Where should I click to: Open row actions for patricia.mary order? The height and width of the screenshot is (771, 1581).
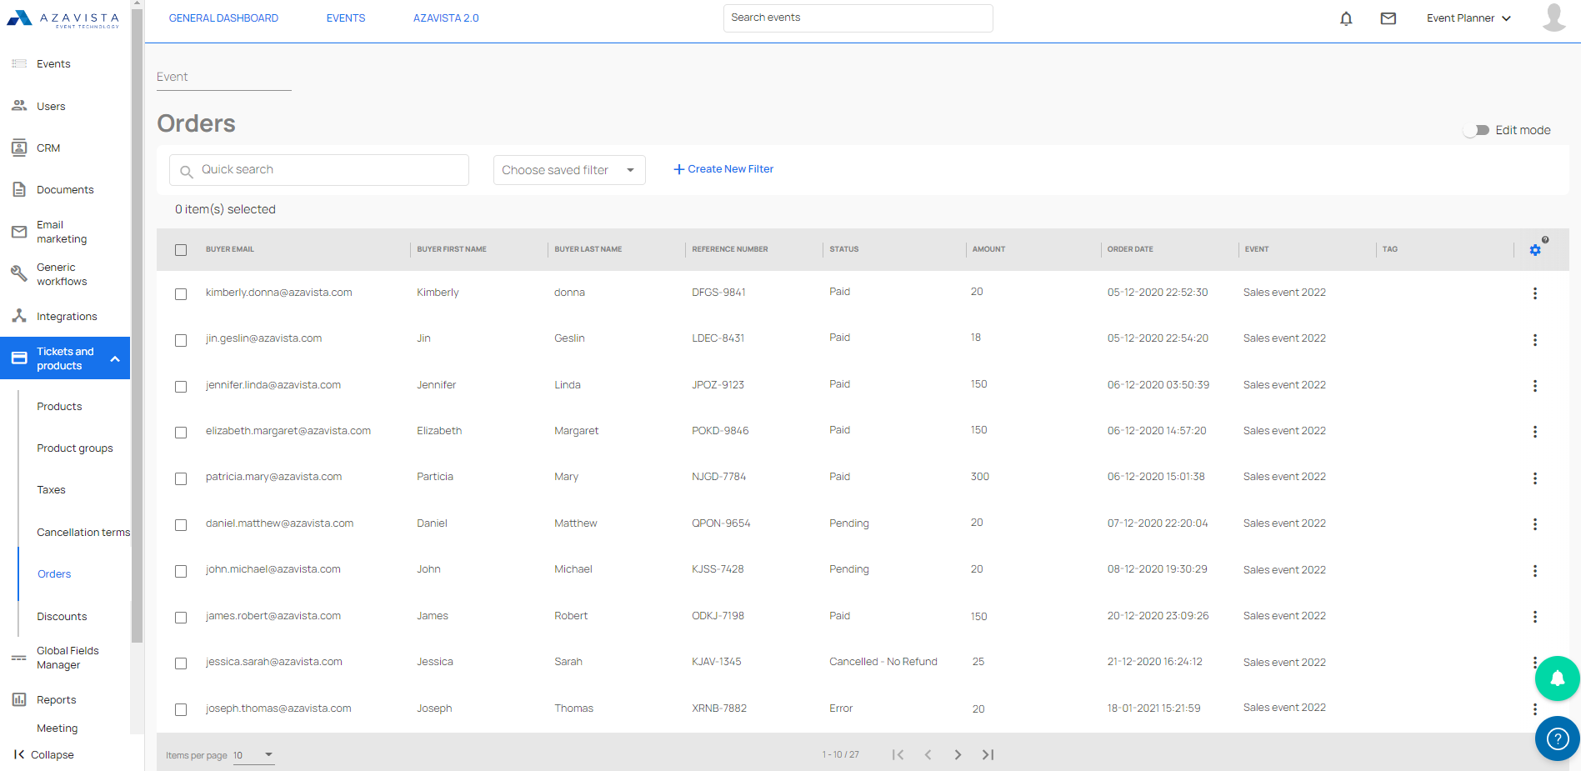point(1535,478)
